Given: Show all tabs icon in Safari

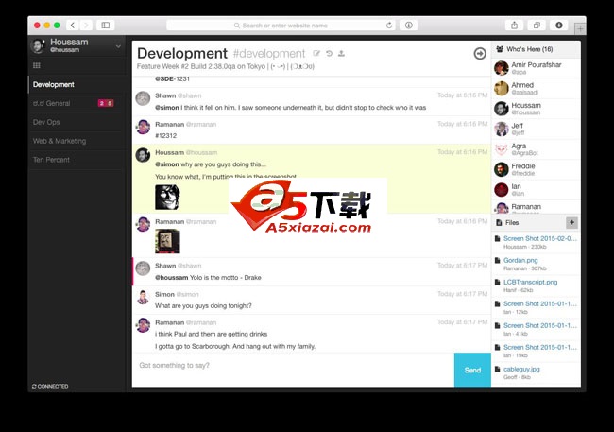Looking at the screenshot, I should click(x=537, y=26).
